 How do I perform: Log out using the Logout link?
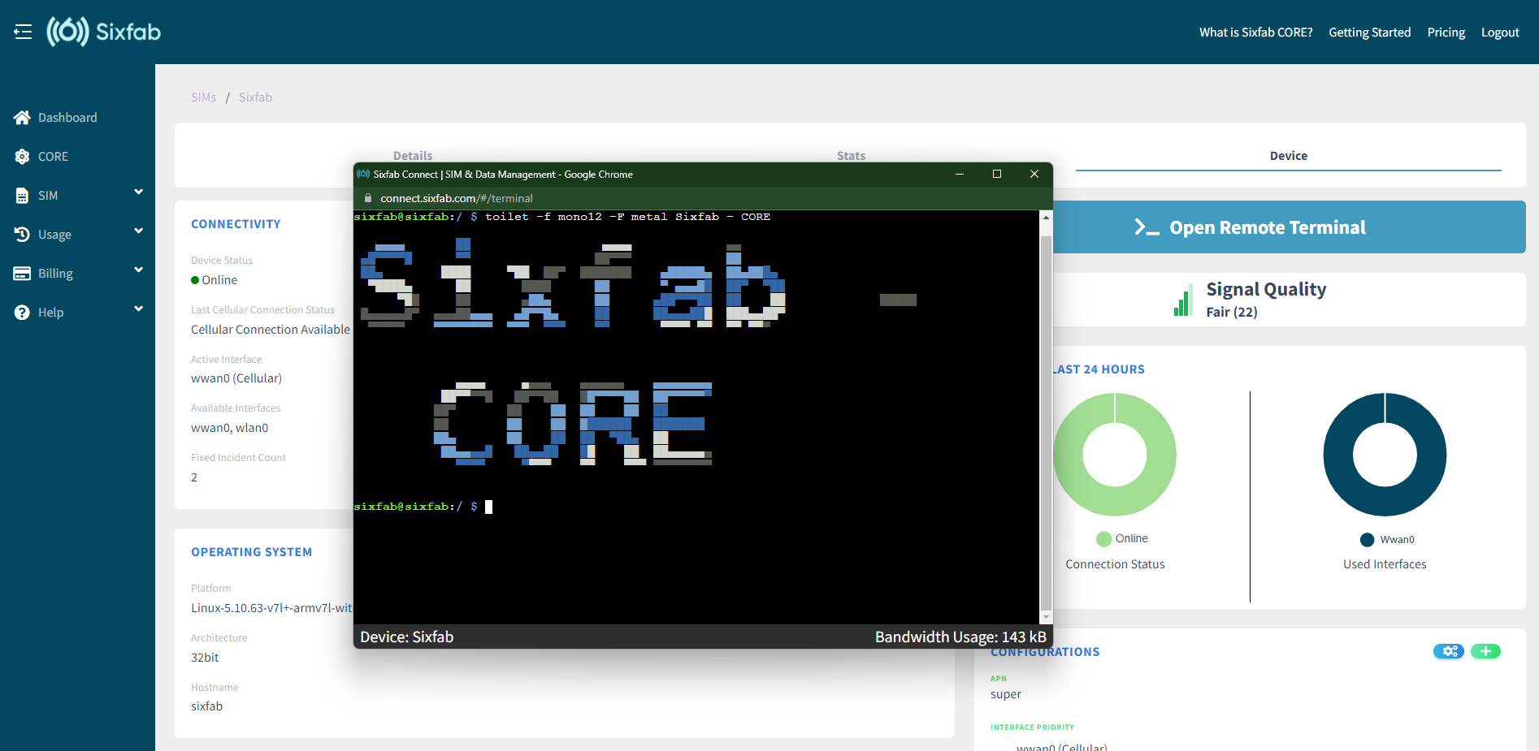coord(1500,32)
